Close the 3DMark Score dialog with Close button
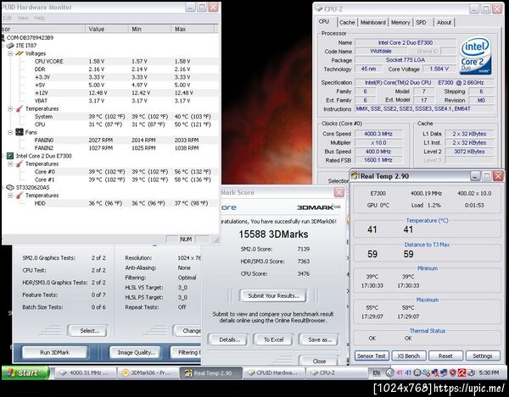This screenshot has height=397, width=509. click(319, 361)
